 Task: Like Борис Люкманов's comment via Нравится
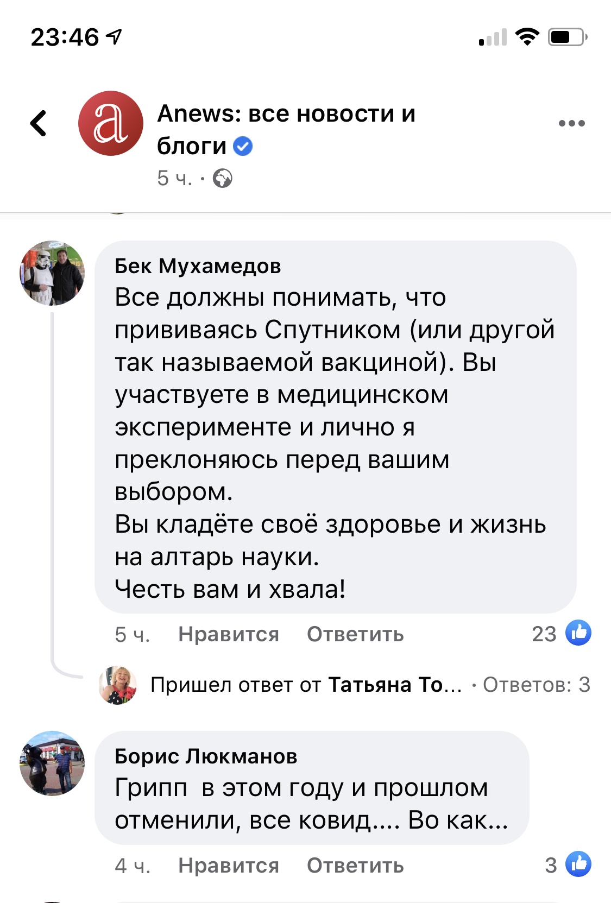(x=229, y=866)
